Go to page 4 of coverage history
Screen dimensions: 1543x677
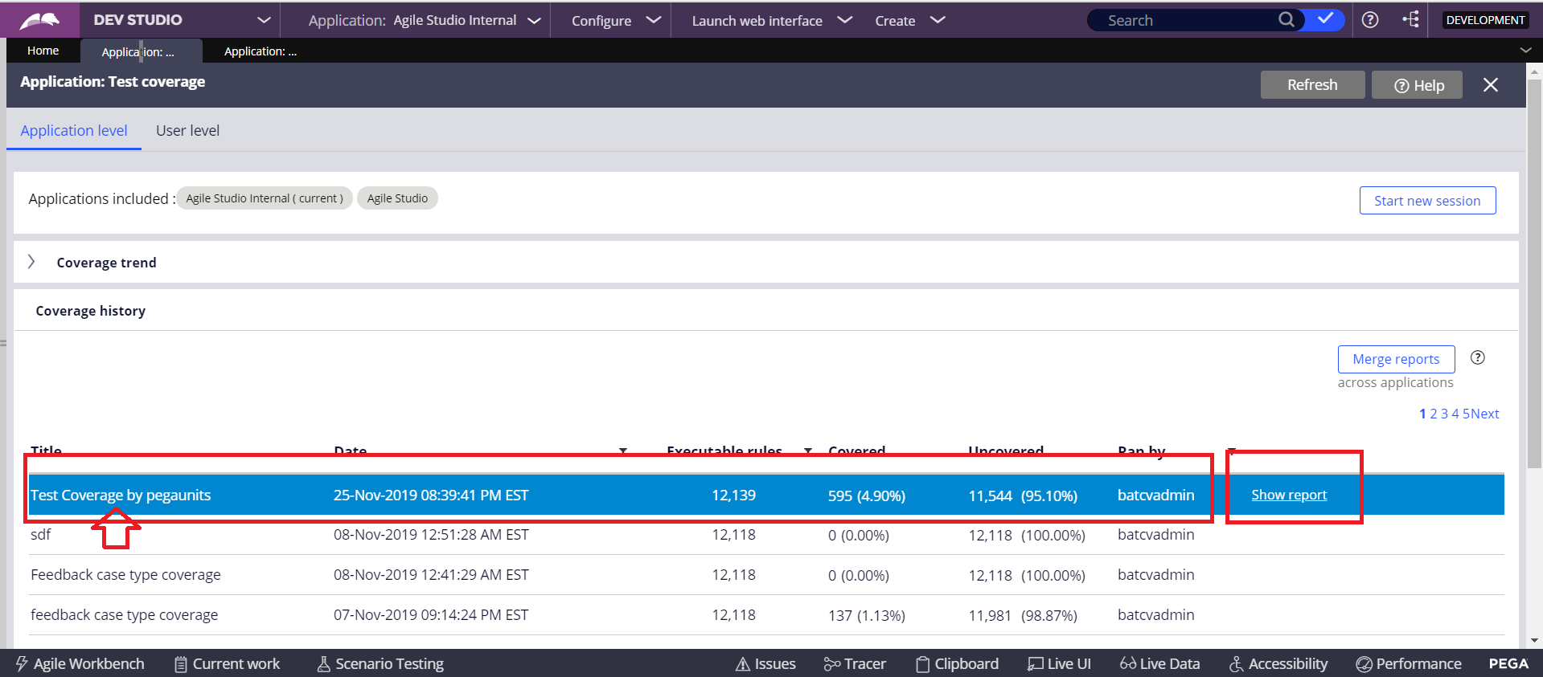point(1455,414)
